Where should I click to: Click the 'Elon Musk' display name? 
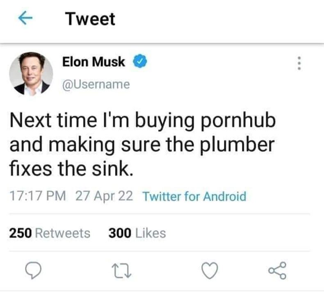coord(94,62)
